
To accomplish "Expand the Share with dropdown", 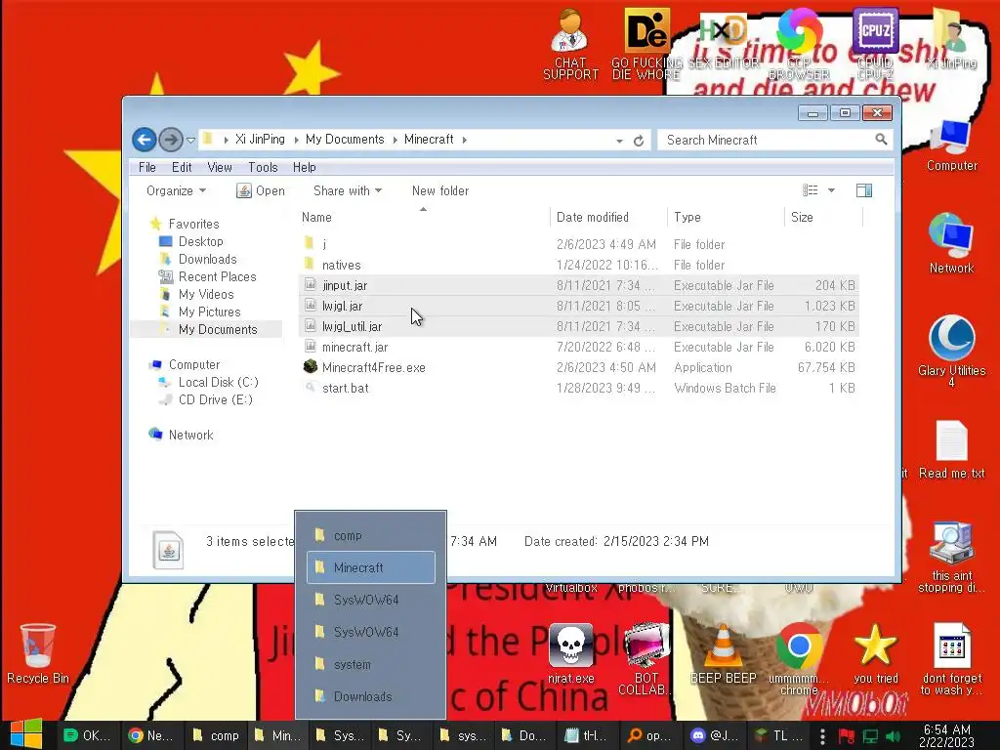I will [x=348, y=190].
